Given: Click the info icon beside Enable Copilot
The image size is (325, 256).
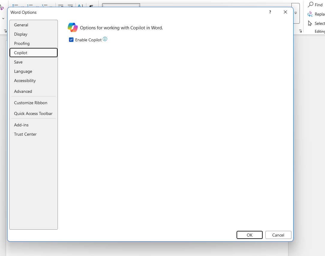Looking at the screenshot, I should pyautogui.click(x=105, y=39).
